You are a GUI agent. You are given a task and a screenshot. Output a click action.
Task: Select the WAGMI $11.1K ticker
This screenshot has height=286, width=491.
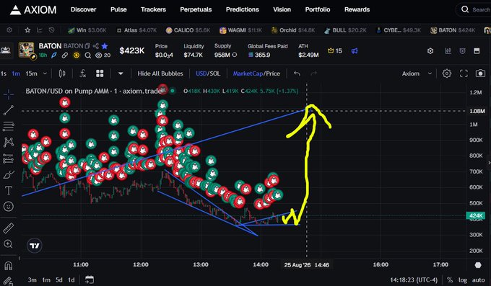click(240, 30)
